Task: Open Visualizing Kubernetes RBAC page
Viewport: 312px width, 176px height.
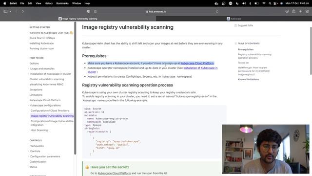Action: coord(46,85)
